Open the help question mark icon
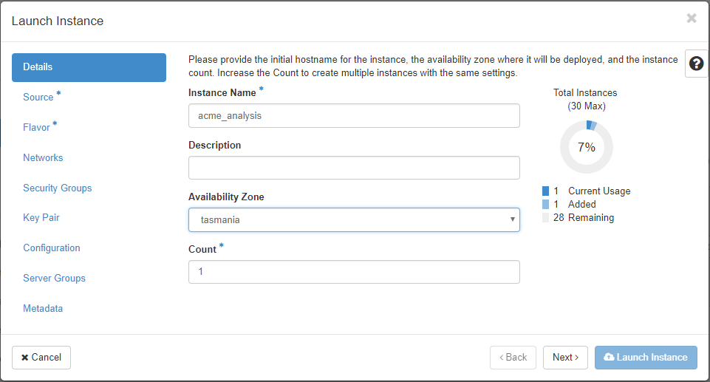The height and width of the screenshot is (382, 710). [696, 64]
